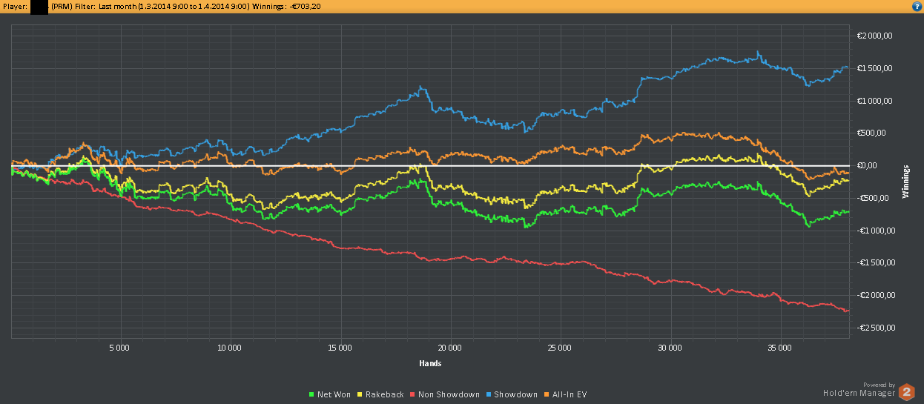
Task: Click the red Non Showdown legend square
Action: (412, 394)
